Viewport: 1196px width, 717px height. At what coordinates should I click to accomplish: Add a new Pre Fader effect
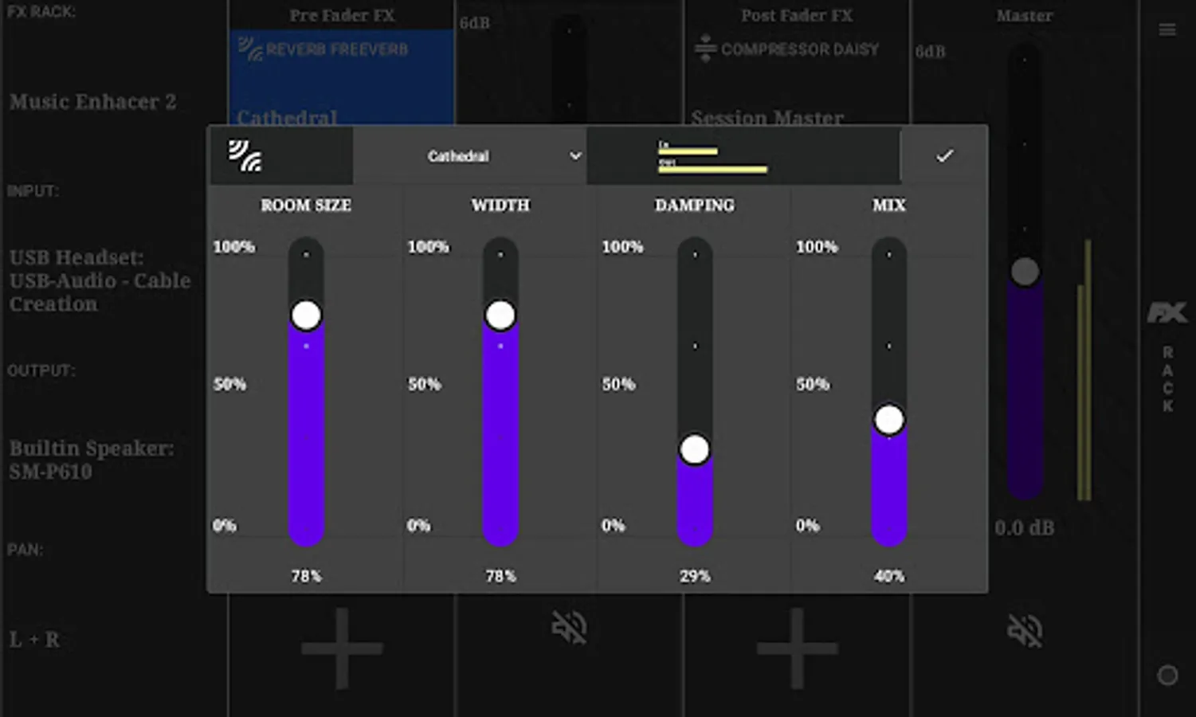tap(342, 648)
